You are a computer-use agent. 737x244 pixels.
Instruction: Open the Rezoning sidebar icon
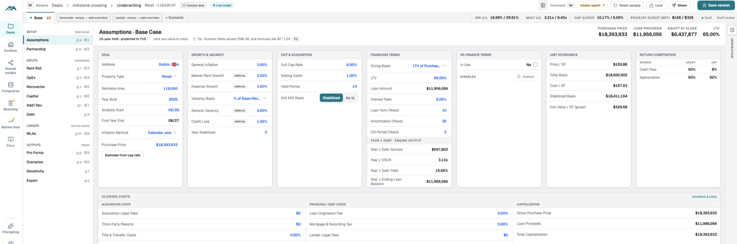(11, 105)
